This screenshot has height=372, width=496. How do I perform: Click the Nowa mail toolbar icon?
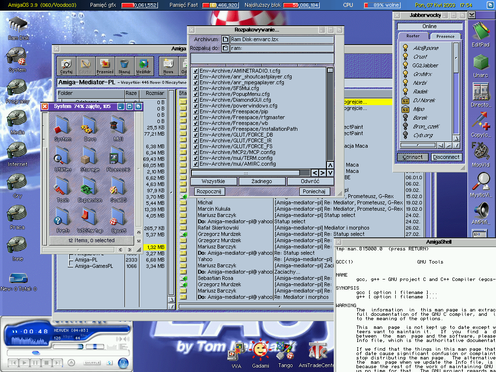168,66
